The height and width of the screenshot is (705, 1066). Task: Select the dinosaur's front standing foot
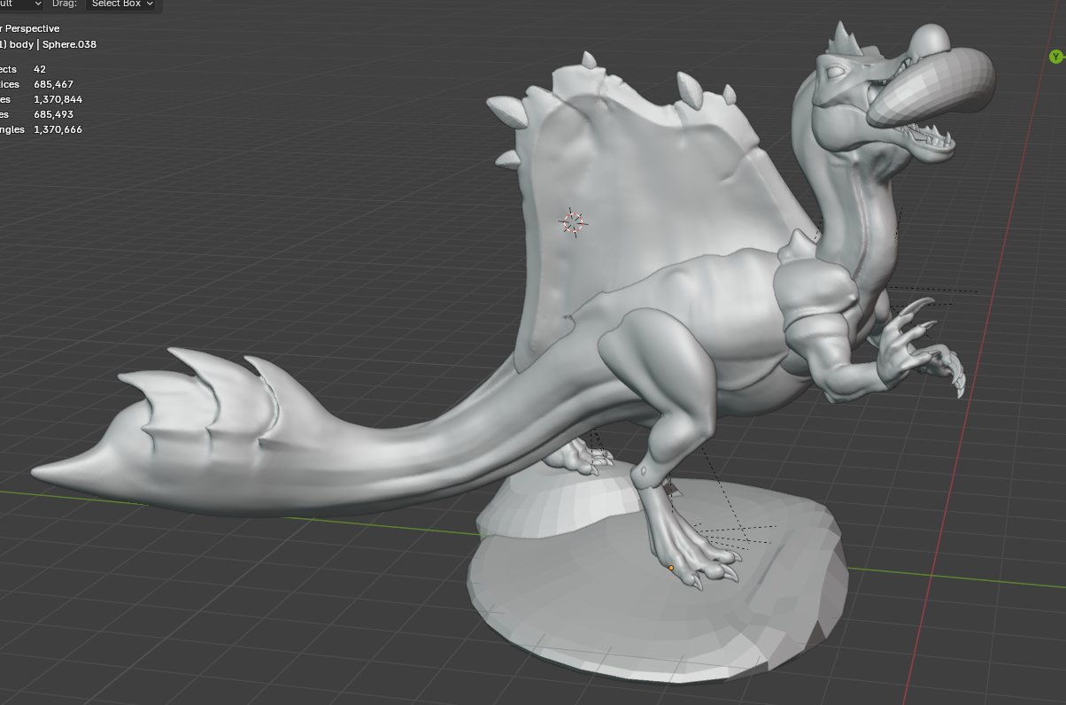pos(699,558)
